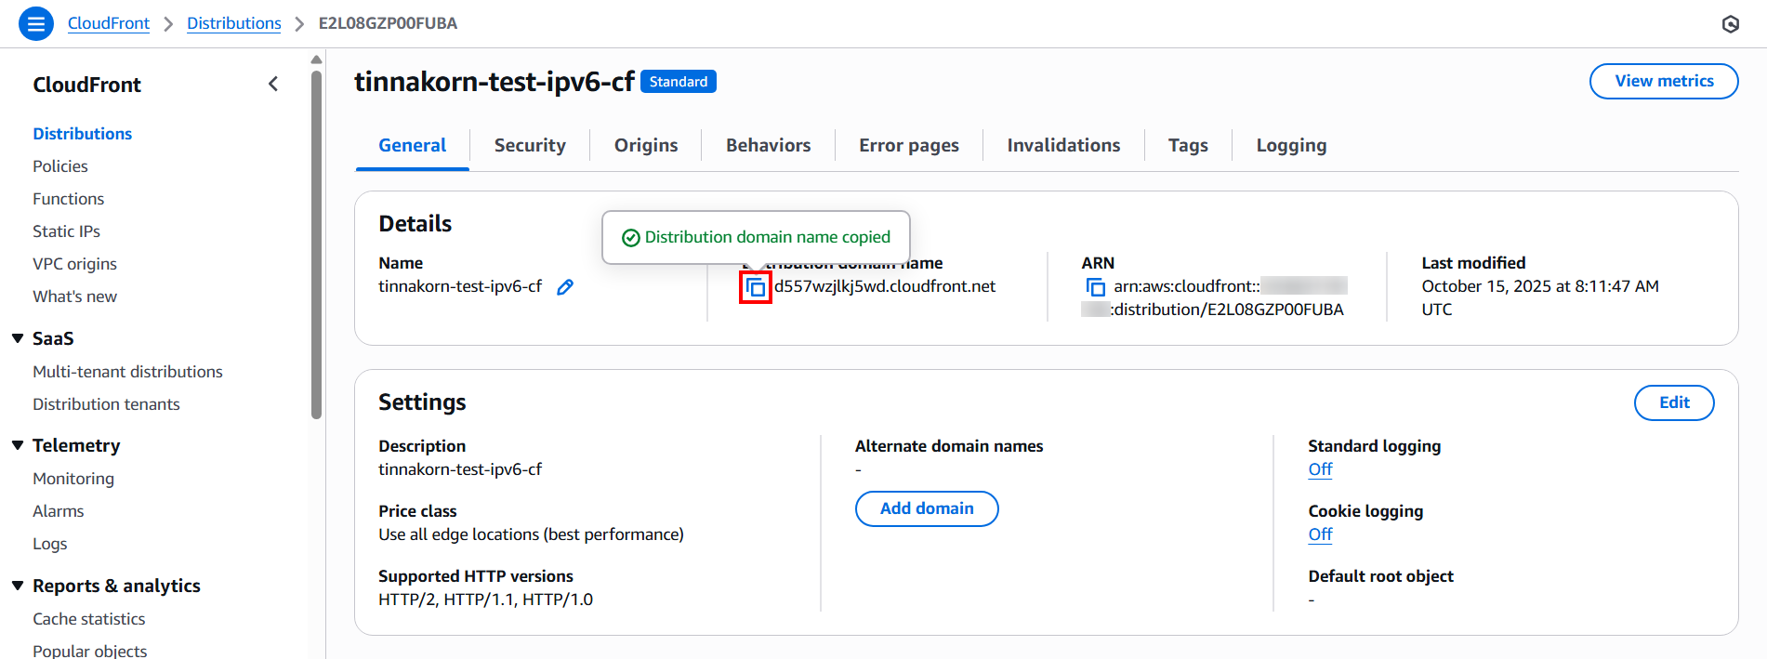Collapse the Telemetry section
Viewport: 1767px width, 659px height.
pyautogui.click(x=18, y=445)
